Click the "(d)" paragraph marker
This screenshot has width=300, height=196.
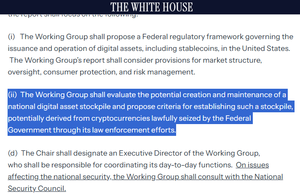coord(12,153)
